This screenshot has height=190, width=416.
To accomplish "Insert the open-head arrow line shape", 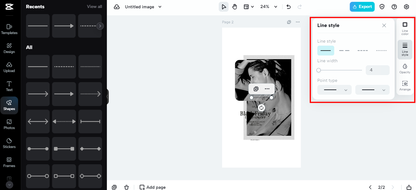I will click(38, 94).
